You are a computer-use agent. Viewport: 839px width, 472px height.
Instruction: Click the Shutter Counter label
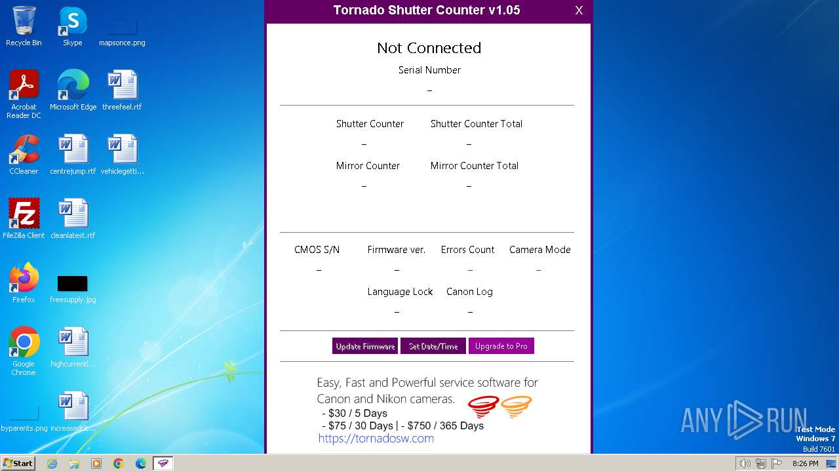click(x=370, y=124)
